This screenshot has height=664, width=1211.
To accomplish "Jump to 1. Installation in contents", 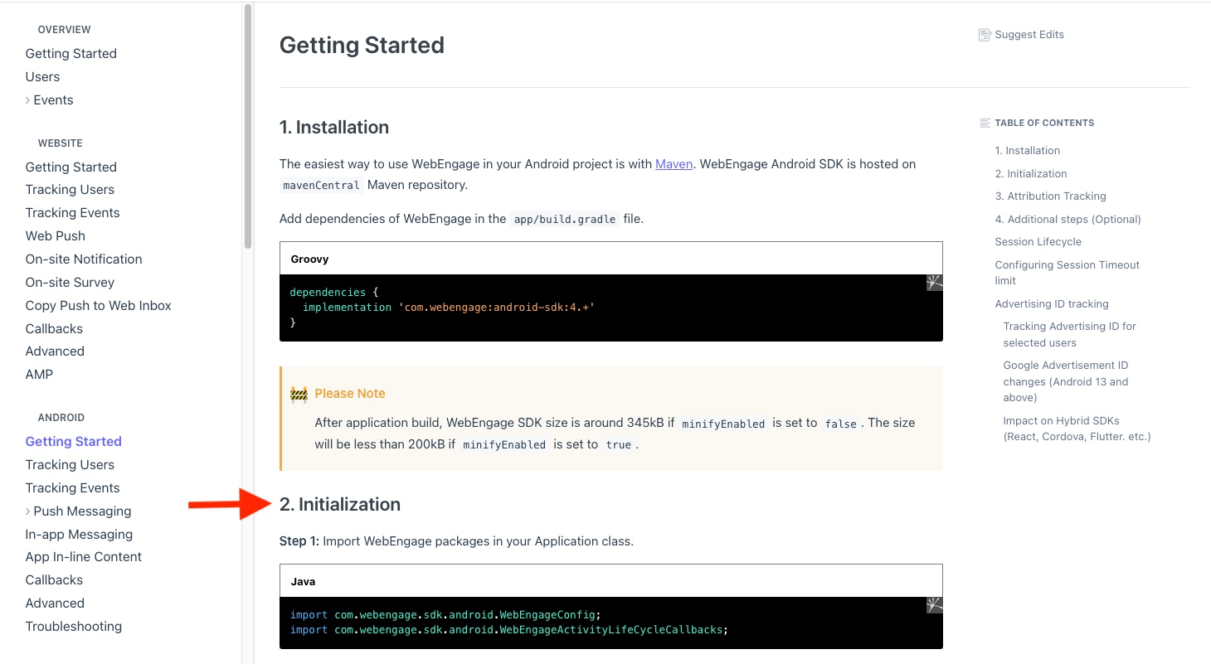I will (x=1028, y=151).
